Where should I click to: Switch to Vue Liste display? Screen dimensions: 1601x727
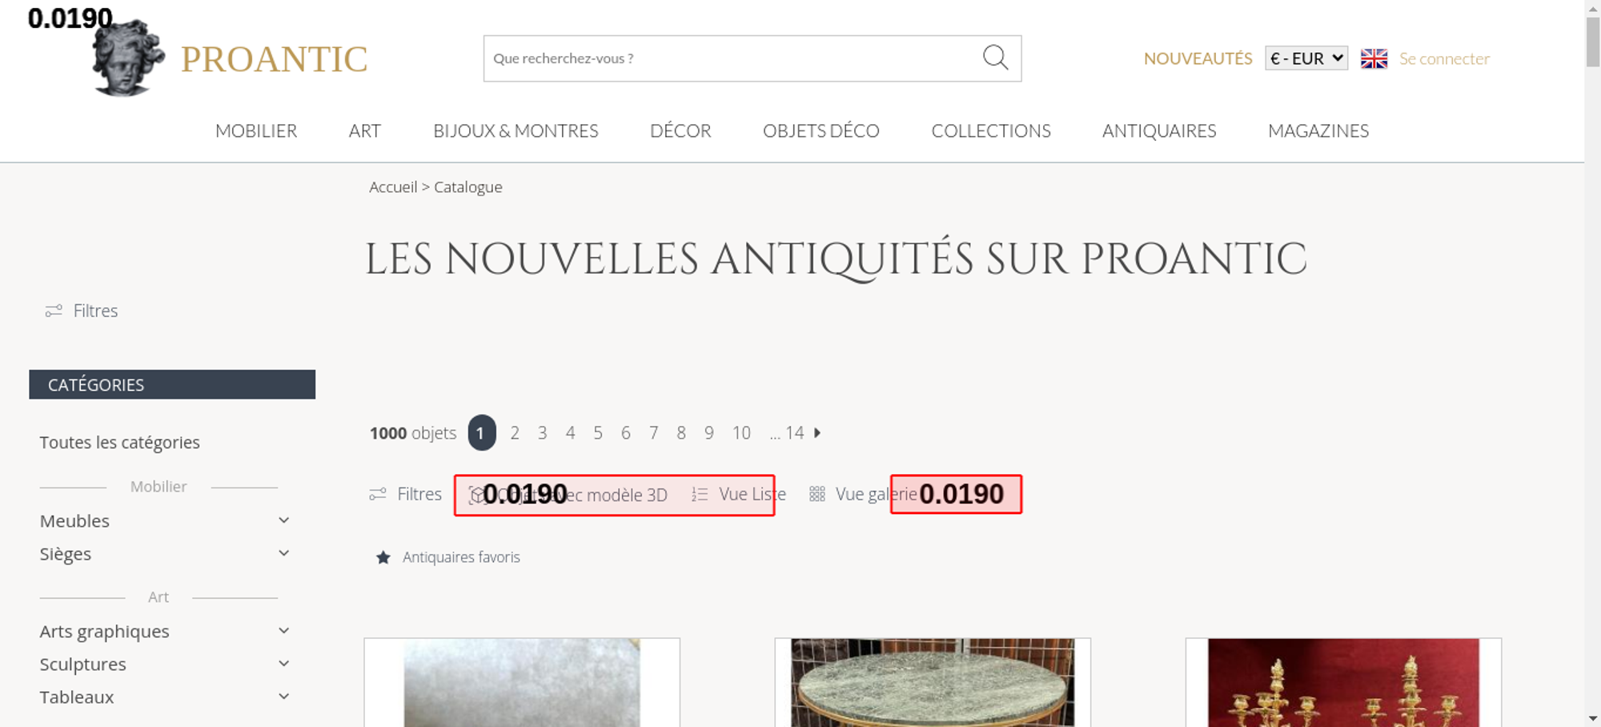click(x=751, y=495)
